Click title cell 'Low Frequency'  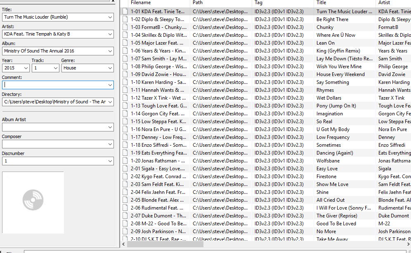click(x=333, y=137)
